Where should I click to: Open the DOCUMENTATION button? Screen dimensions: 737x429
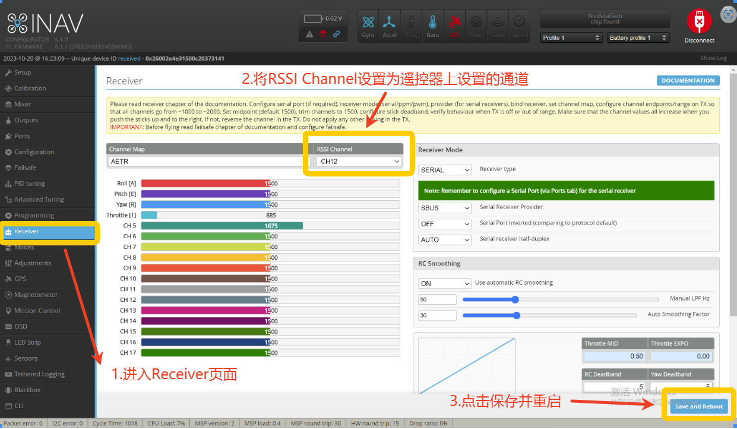tap(688, 81)
